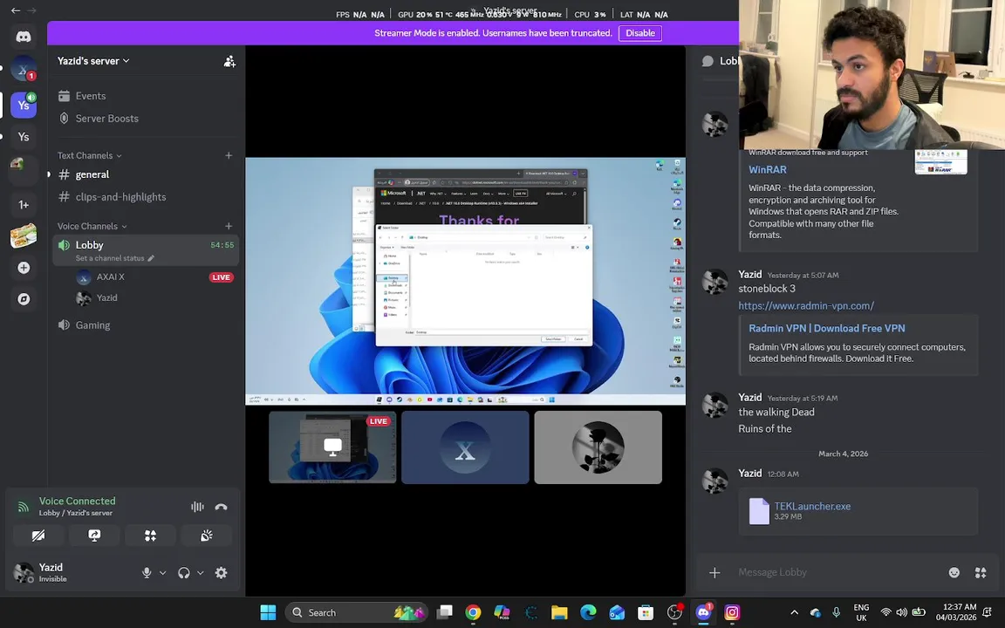Open the soundboard button
Image resolution: width=1005 pixels, height=628 pixels.
pos(207,536)
